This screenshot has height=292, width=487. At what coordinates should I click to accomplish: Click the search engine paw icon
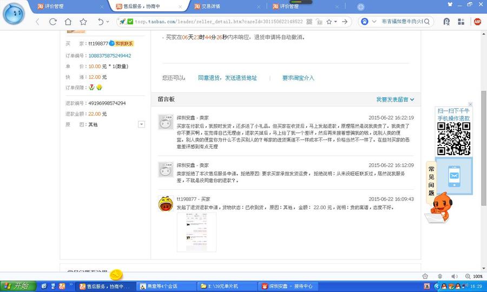(x=365, y=22)
